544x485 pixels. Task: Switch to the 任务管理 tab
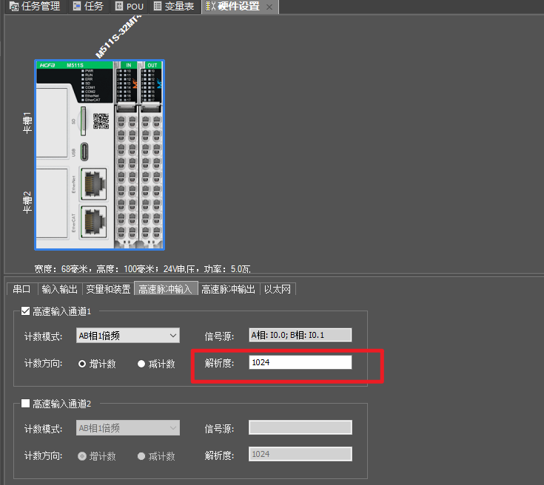coord(35,7)
